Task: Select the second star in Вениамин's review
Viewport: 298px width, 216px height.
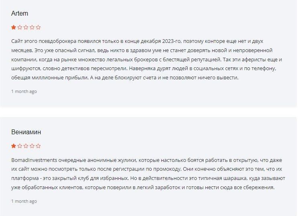Action: click(20, 146)
